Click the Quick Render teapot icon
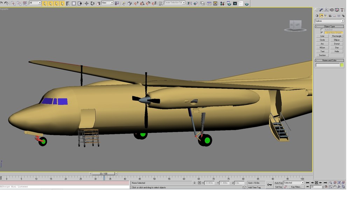This screenshot has height=197, width=350. 247,4
